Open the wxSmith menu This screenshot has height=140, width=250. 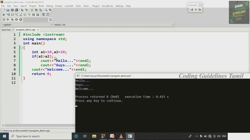tap(69, 6)
